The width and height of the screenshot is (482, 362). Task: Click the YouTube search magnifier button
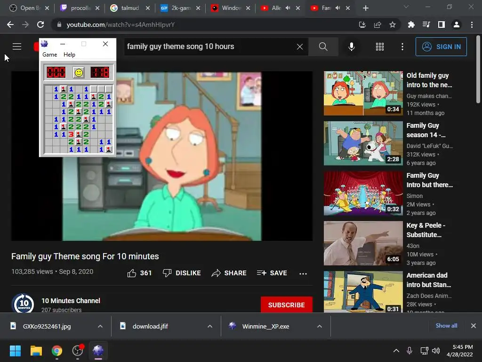tap(323, 47)
